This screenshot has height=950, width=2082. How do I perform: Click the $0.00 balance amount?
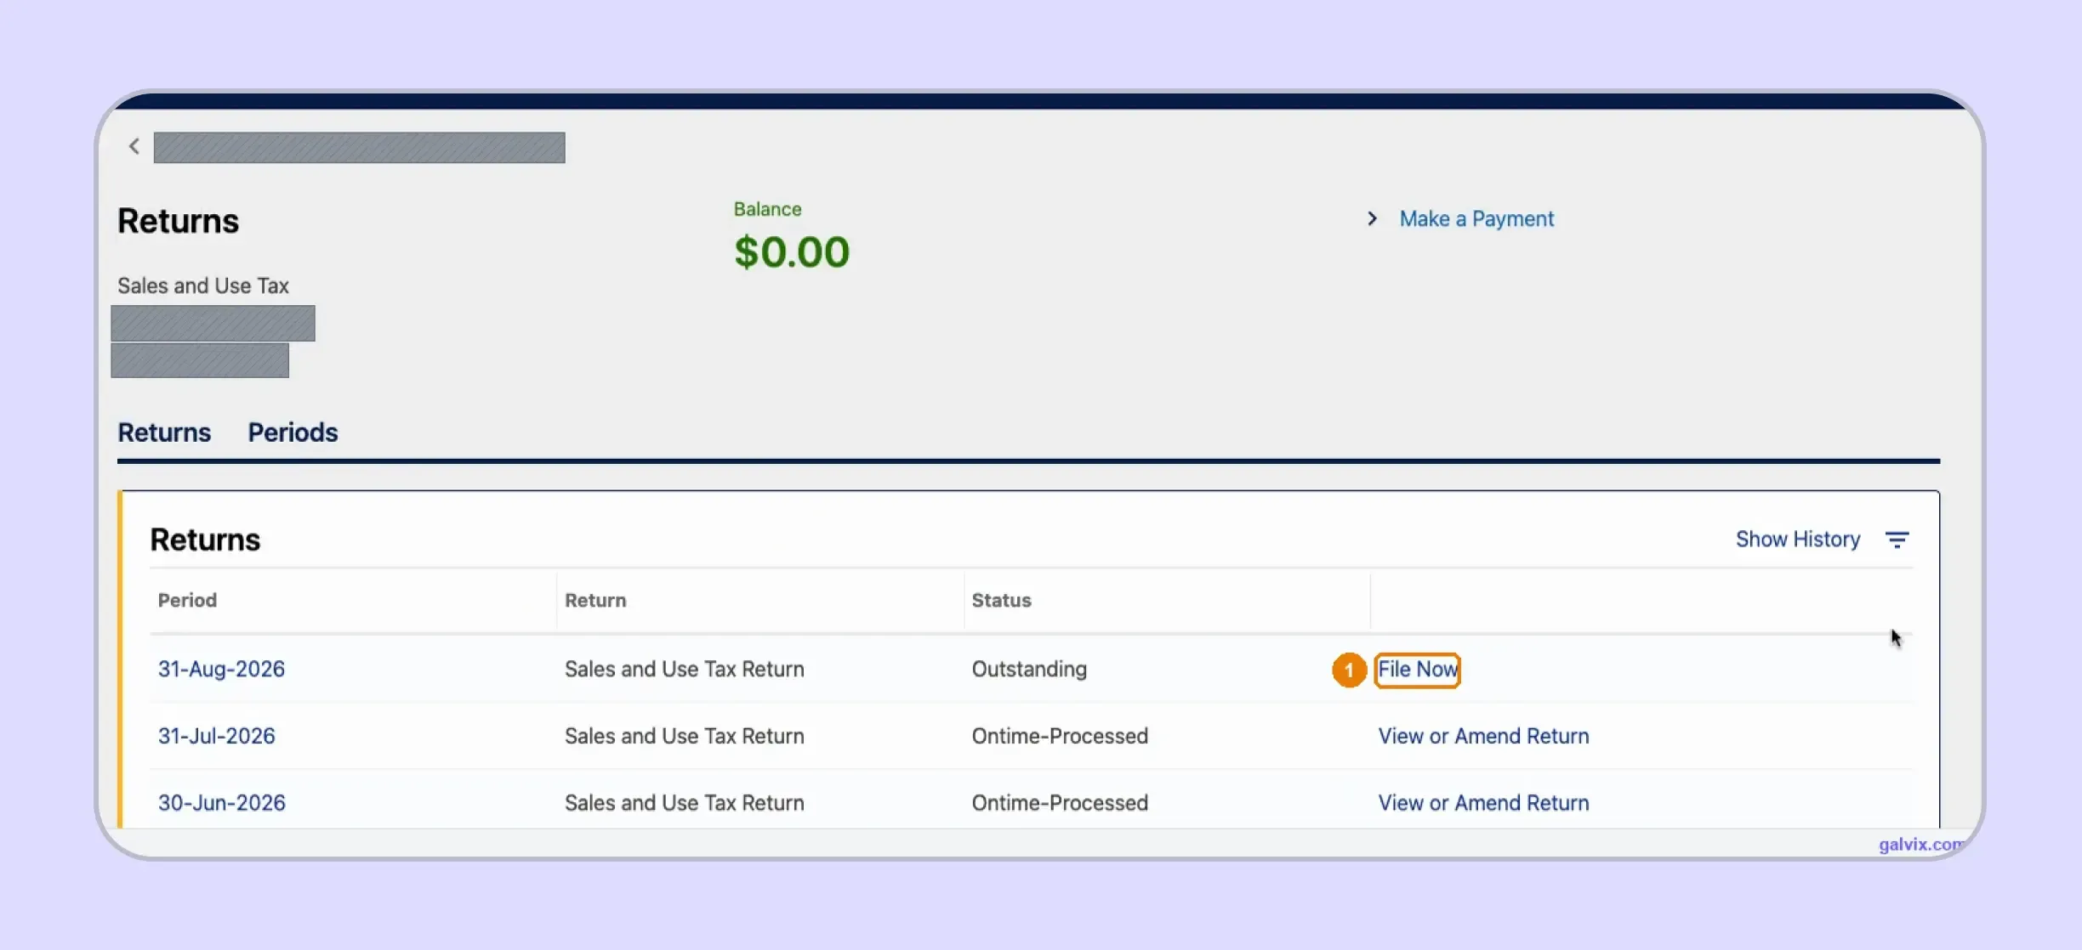(x=792, y=252)
